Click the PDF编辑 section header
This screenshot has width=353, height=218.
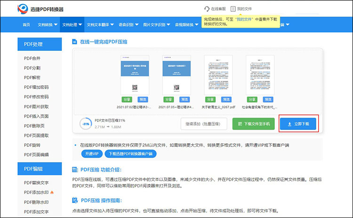pyautogui.click(x=40, y=169)
